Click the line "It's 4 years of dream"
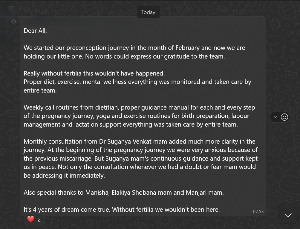300x229 pixels. tap(122, 210)
